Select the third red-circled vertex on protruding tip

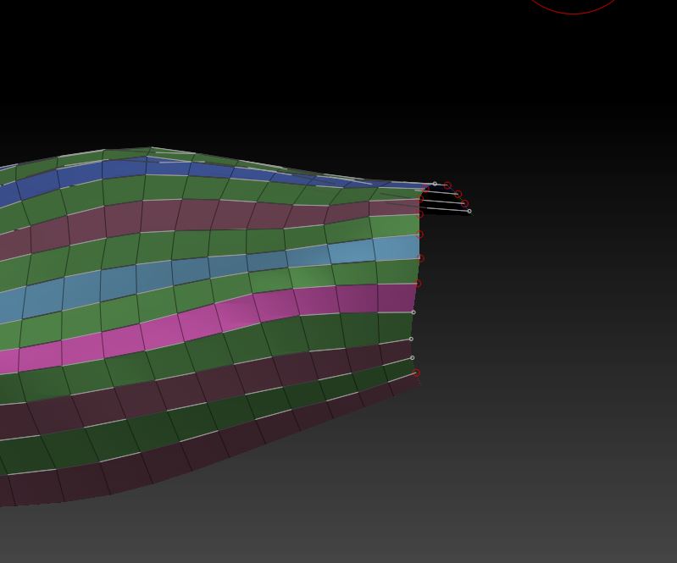pyautogui.click(x=464, y=203)
